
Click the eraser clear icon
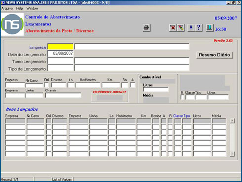click(x=181, y=28)
